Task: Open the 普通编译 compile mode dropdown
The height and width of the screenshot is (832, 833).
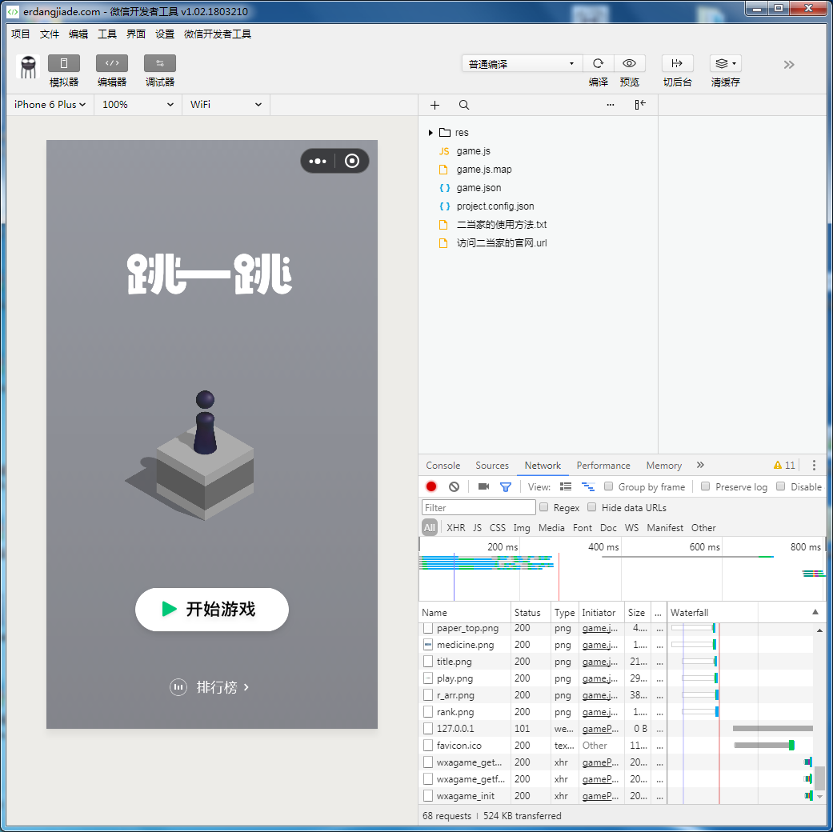Action: pos(522,64)
